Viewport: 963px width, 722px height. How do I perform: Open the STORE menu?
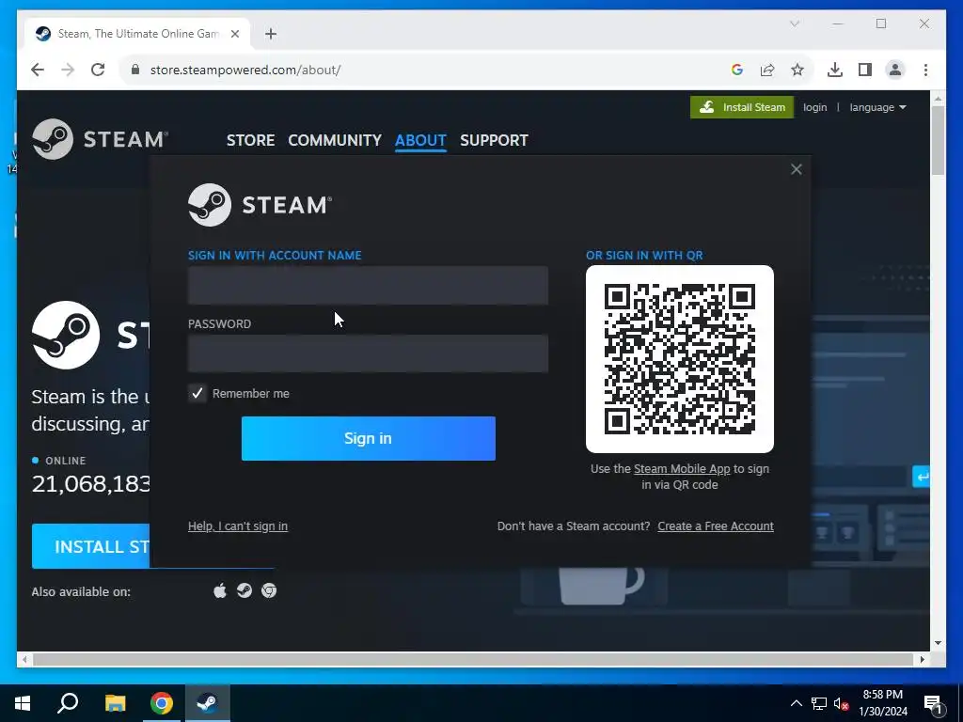pyautogui.click(x=250, y=141)
